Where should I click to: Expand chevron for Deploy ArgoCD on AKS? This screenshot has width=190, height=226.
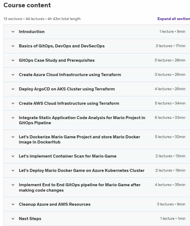point(13,89)
